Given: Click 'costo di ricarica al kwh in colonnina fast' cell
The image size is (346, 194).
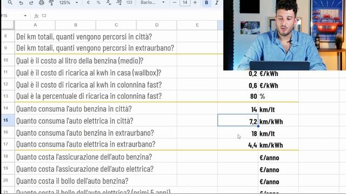Looking at the screenshot, I should coord(89,85).
